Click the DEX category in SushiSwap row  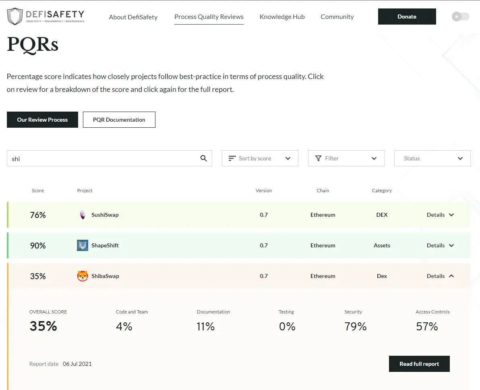[382, 215]
